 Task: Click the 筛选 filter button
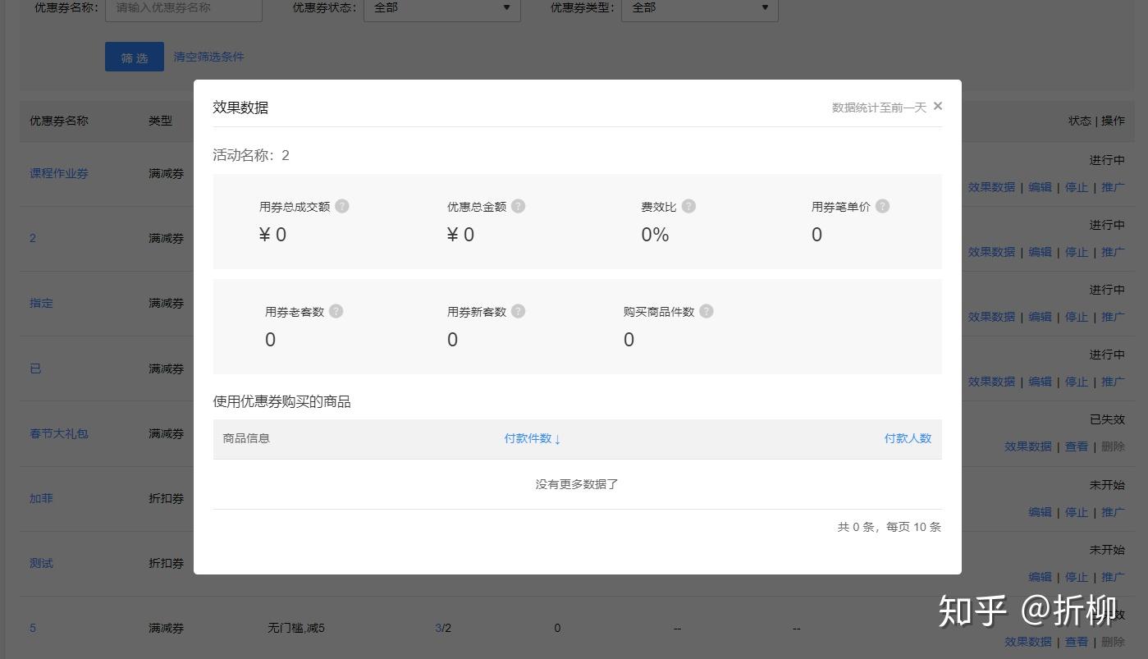(134, 57)
